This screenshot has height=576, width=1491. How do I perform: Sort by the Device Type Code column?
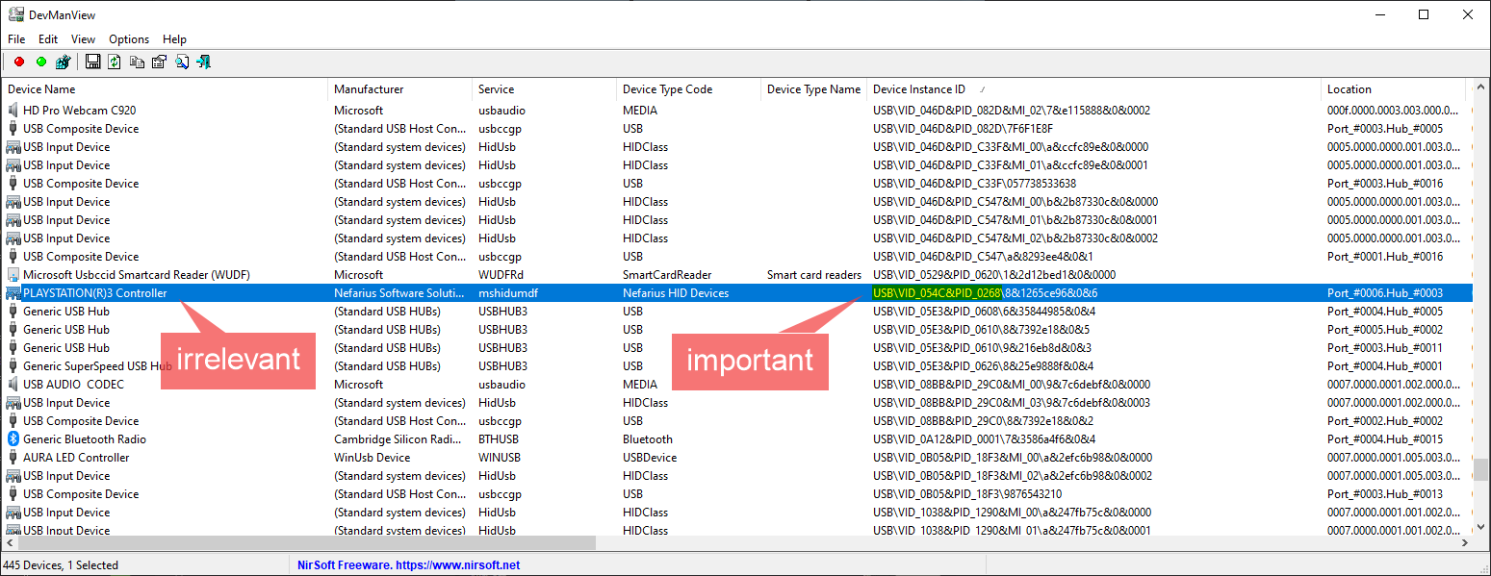click(x=667, y=89)
